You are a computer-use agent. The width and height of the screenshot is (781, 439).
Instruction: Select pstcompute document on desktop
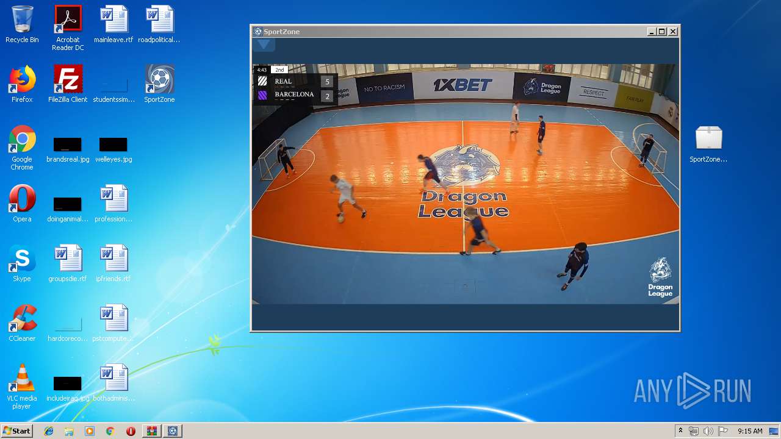point(113,323)
